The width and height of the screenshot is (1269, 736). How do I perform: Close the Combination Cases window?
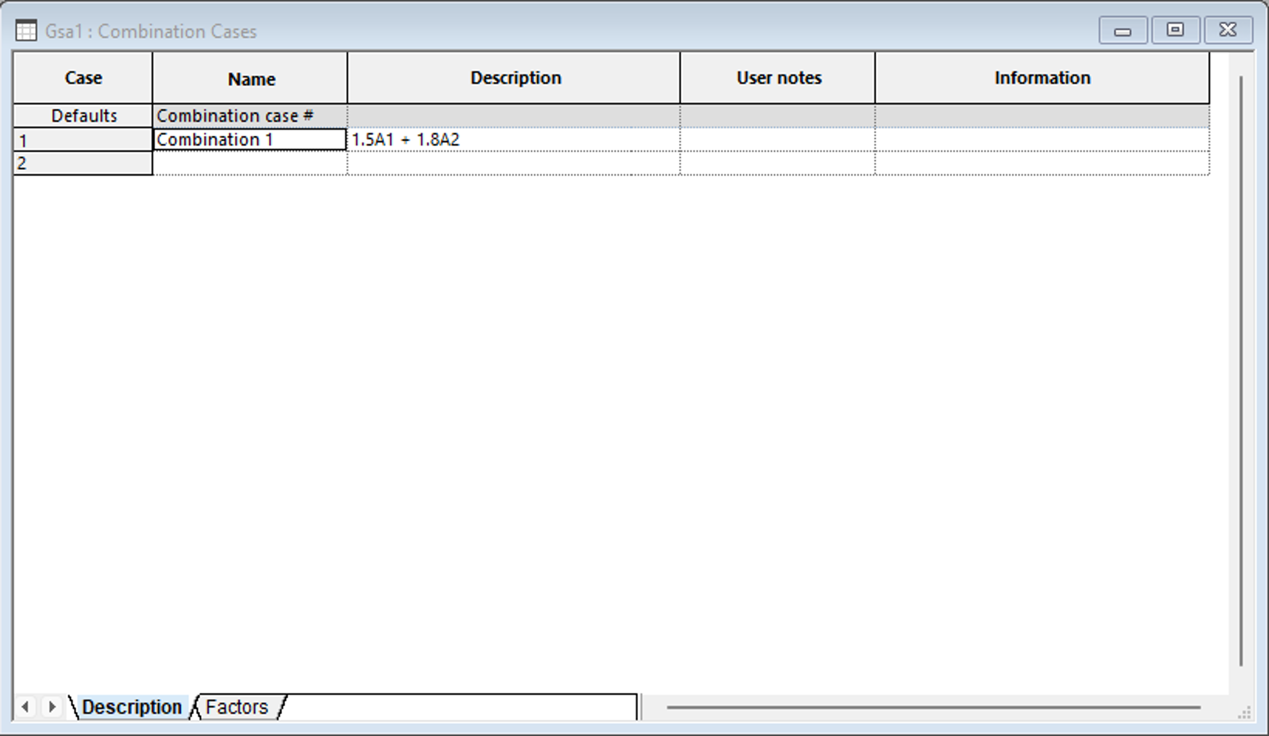point(1227,30)
